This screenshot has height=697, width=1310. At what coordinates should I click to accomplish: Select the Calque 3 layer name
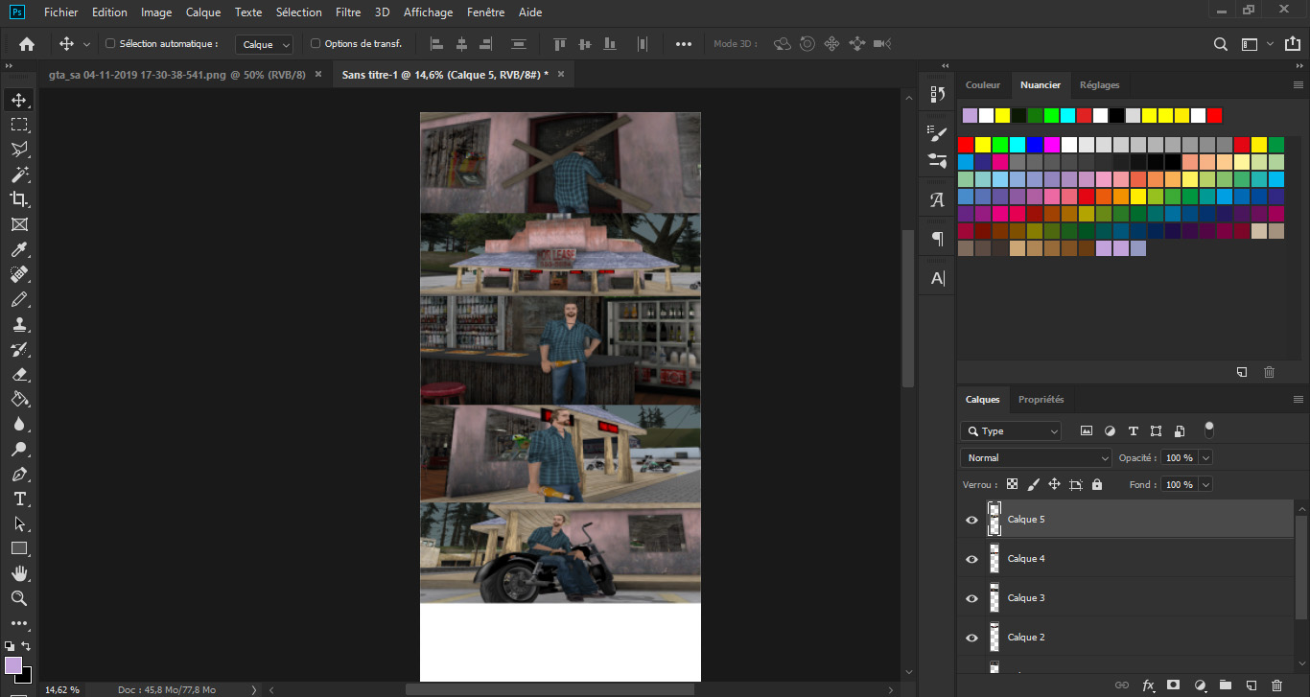1026,598
